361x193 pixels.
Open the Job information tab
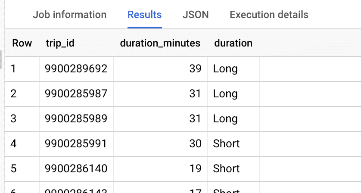[x=69, y=15]
